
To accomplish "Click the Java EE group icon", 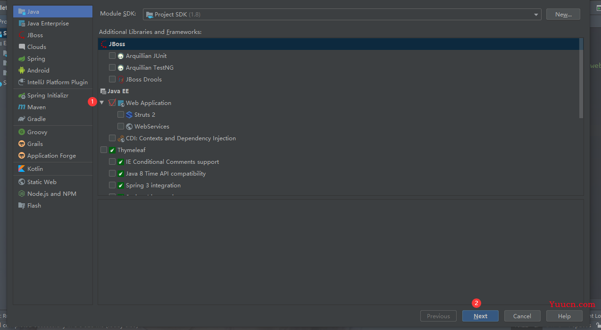I will [x=103, y=91].
